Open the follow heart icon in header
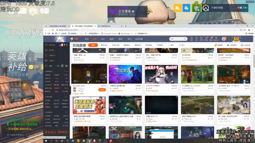Image resolution: width=255 pixels, height=143 pixels. (x=196, y=38)
